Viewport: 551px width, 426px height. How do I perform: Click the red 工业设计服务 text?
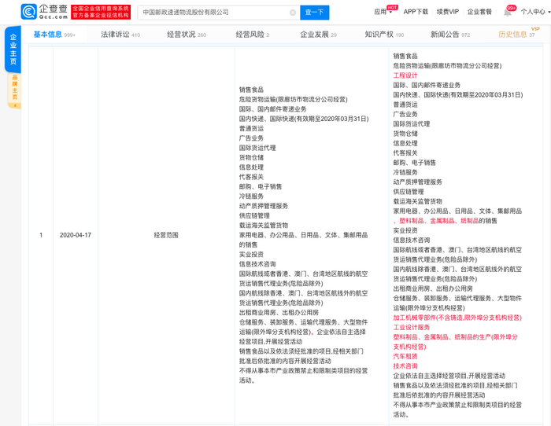coord(412,328)
